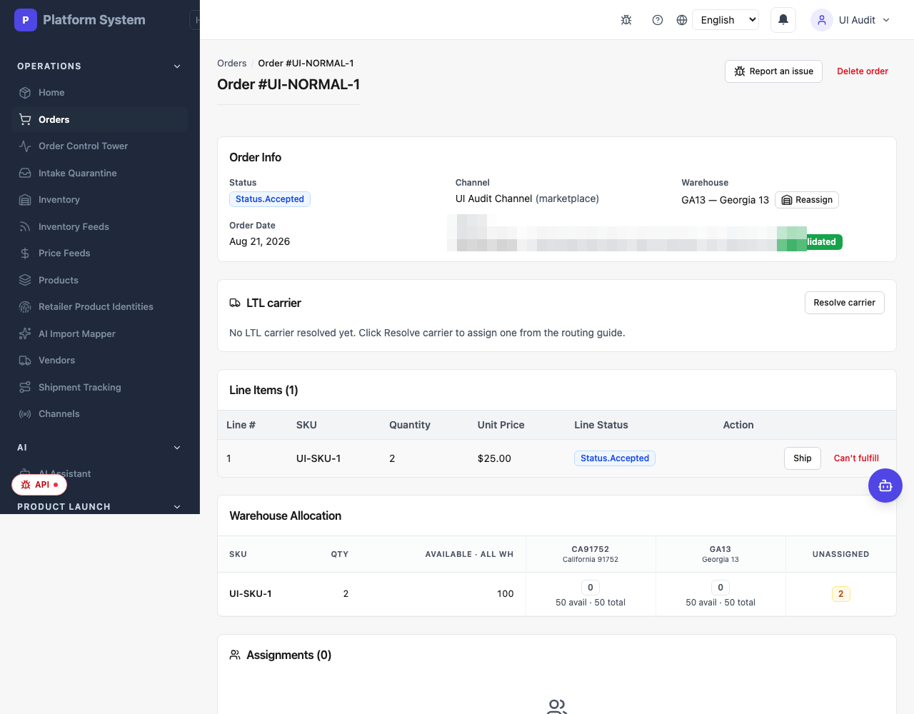Viewport: 914px width, 714px height.
Task: Click the Status.Accepted badge in Order Info
Action: 270,199
